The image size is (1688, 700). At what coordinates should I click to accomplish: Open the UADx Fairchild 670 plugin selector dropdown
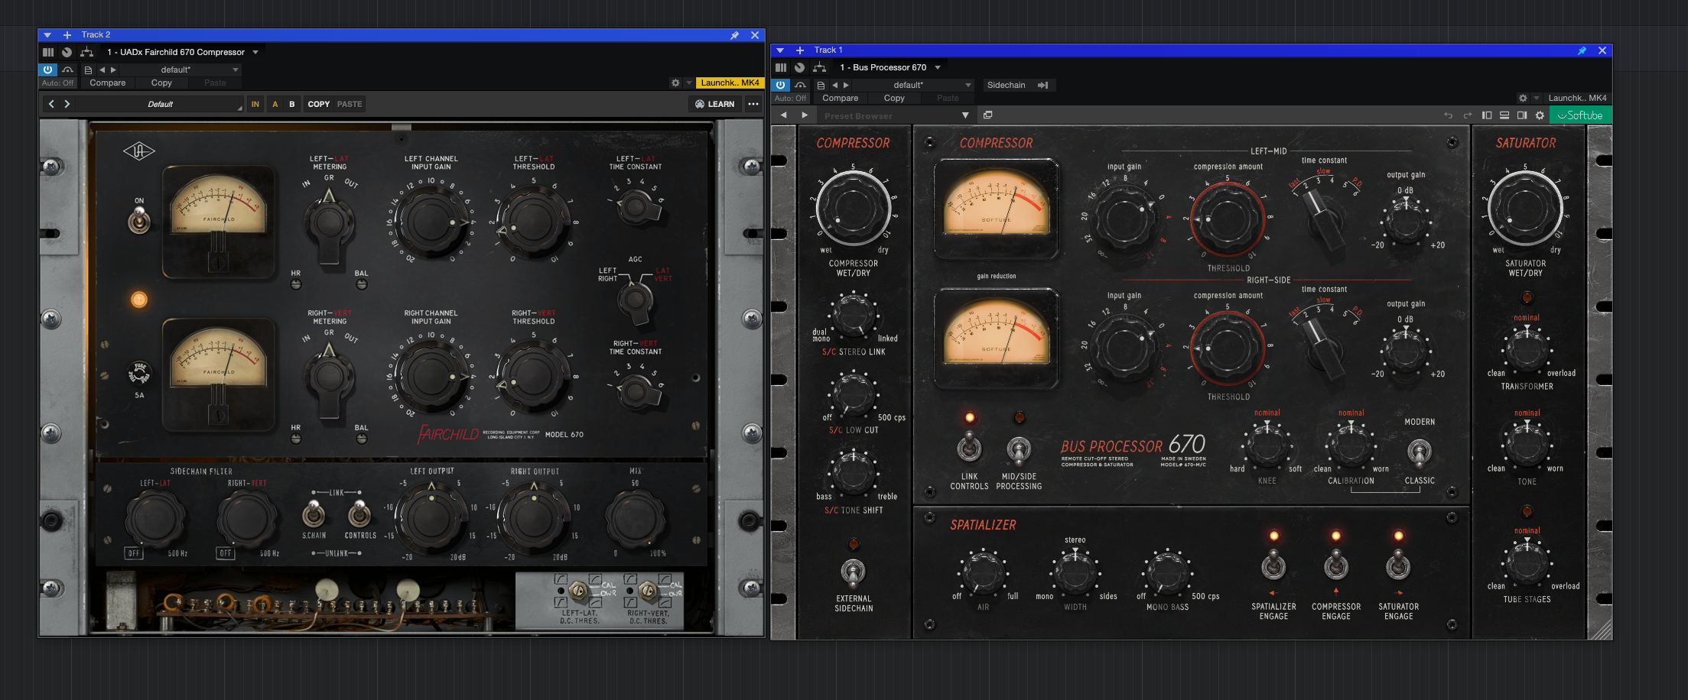pyautogui.click(x=255, y=52)
